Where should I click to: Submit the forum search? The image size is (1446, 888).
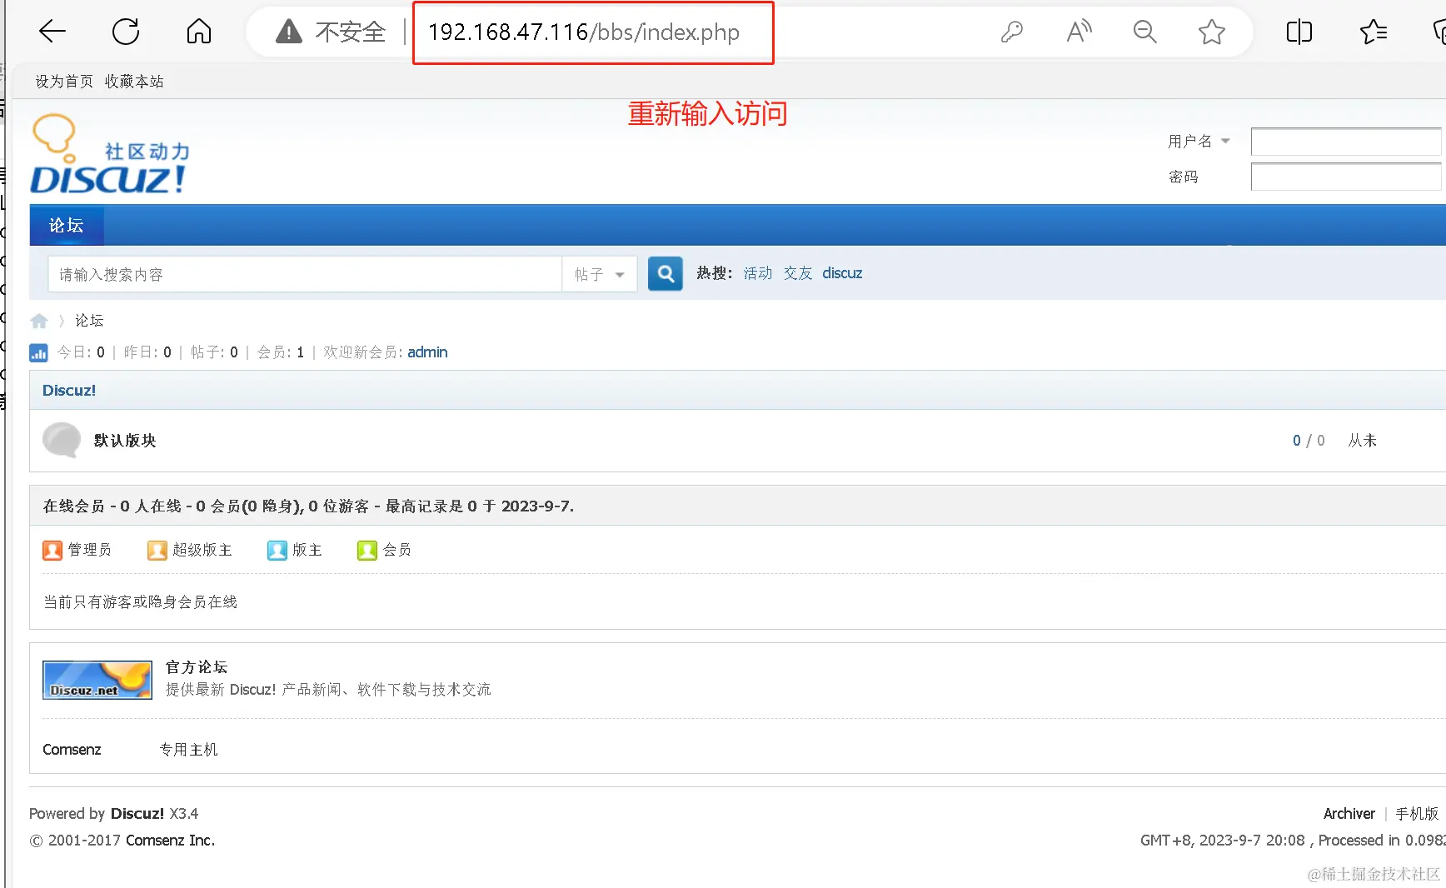pyautogui.click(x=666, y=273)
